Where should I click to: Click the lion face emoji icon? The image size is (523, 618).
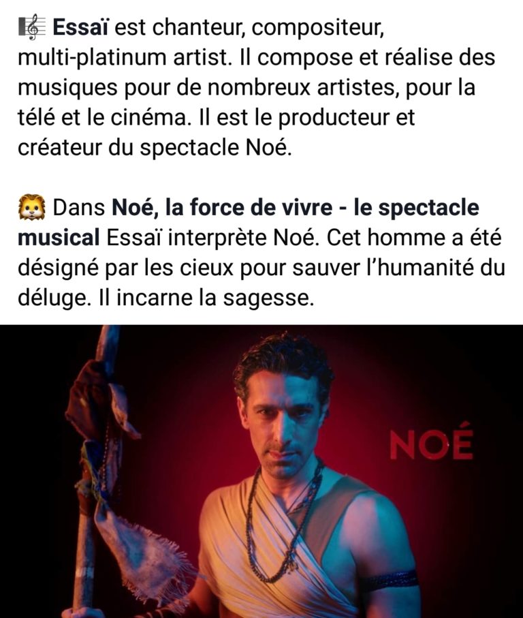point(32,207)
